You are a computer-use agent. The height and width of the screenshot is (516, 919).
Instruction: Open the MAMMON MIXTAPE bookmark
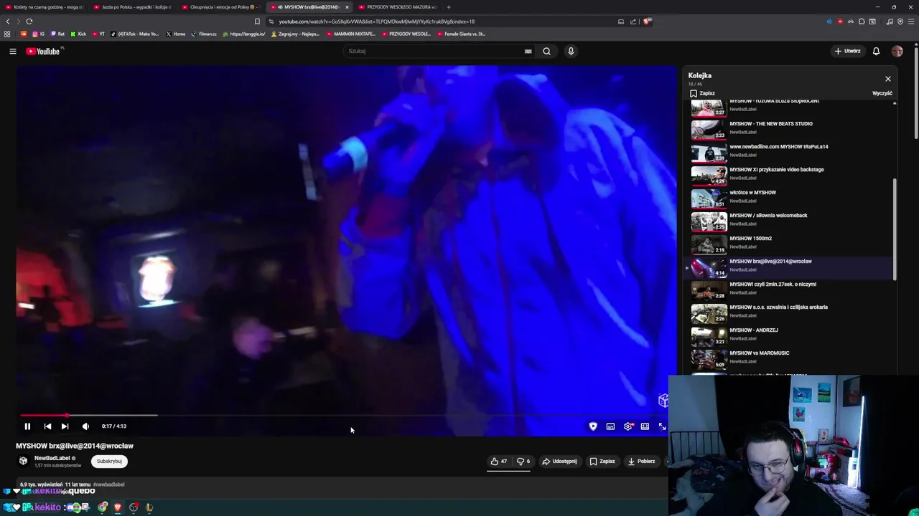pos(351,34)
